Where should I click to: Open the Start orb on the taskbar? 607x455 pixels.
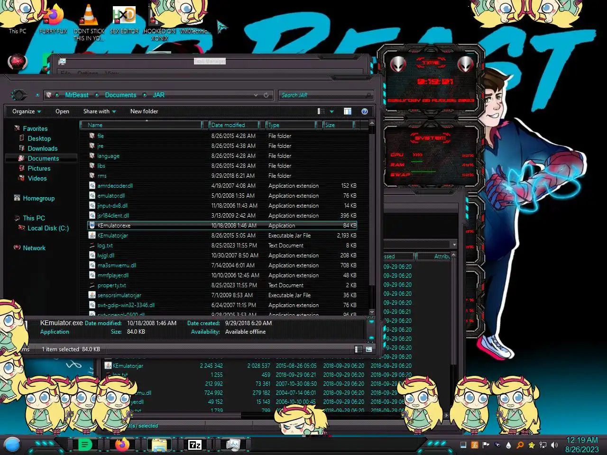(x=12, y=445)
